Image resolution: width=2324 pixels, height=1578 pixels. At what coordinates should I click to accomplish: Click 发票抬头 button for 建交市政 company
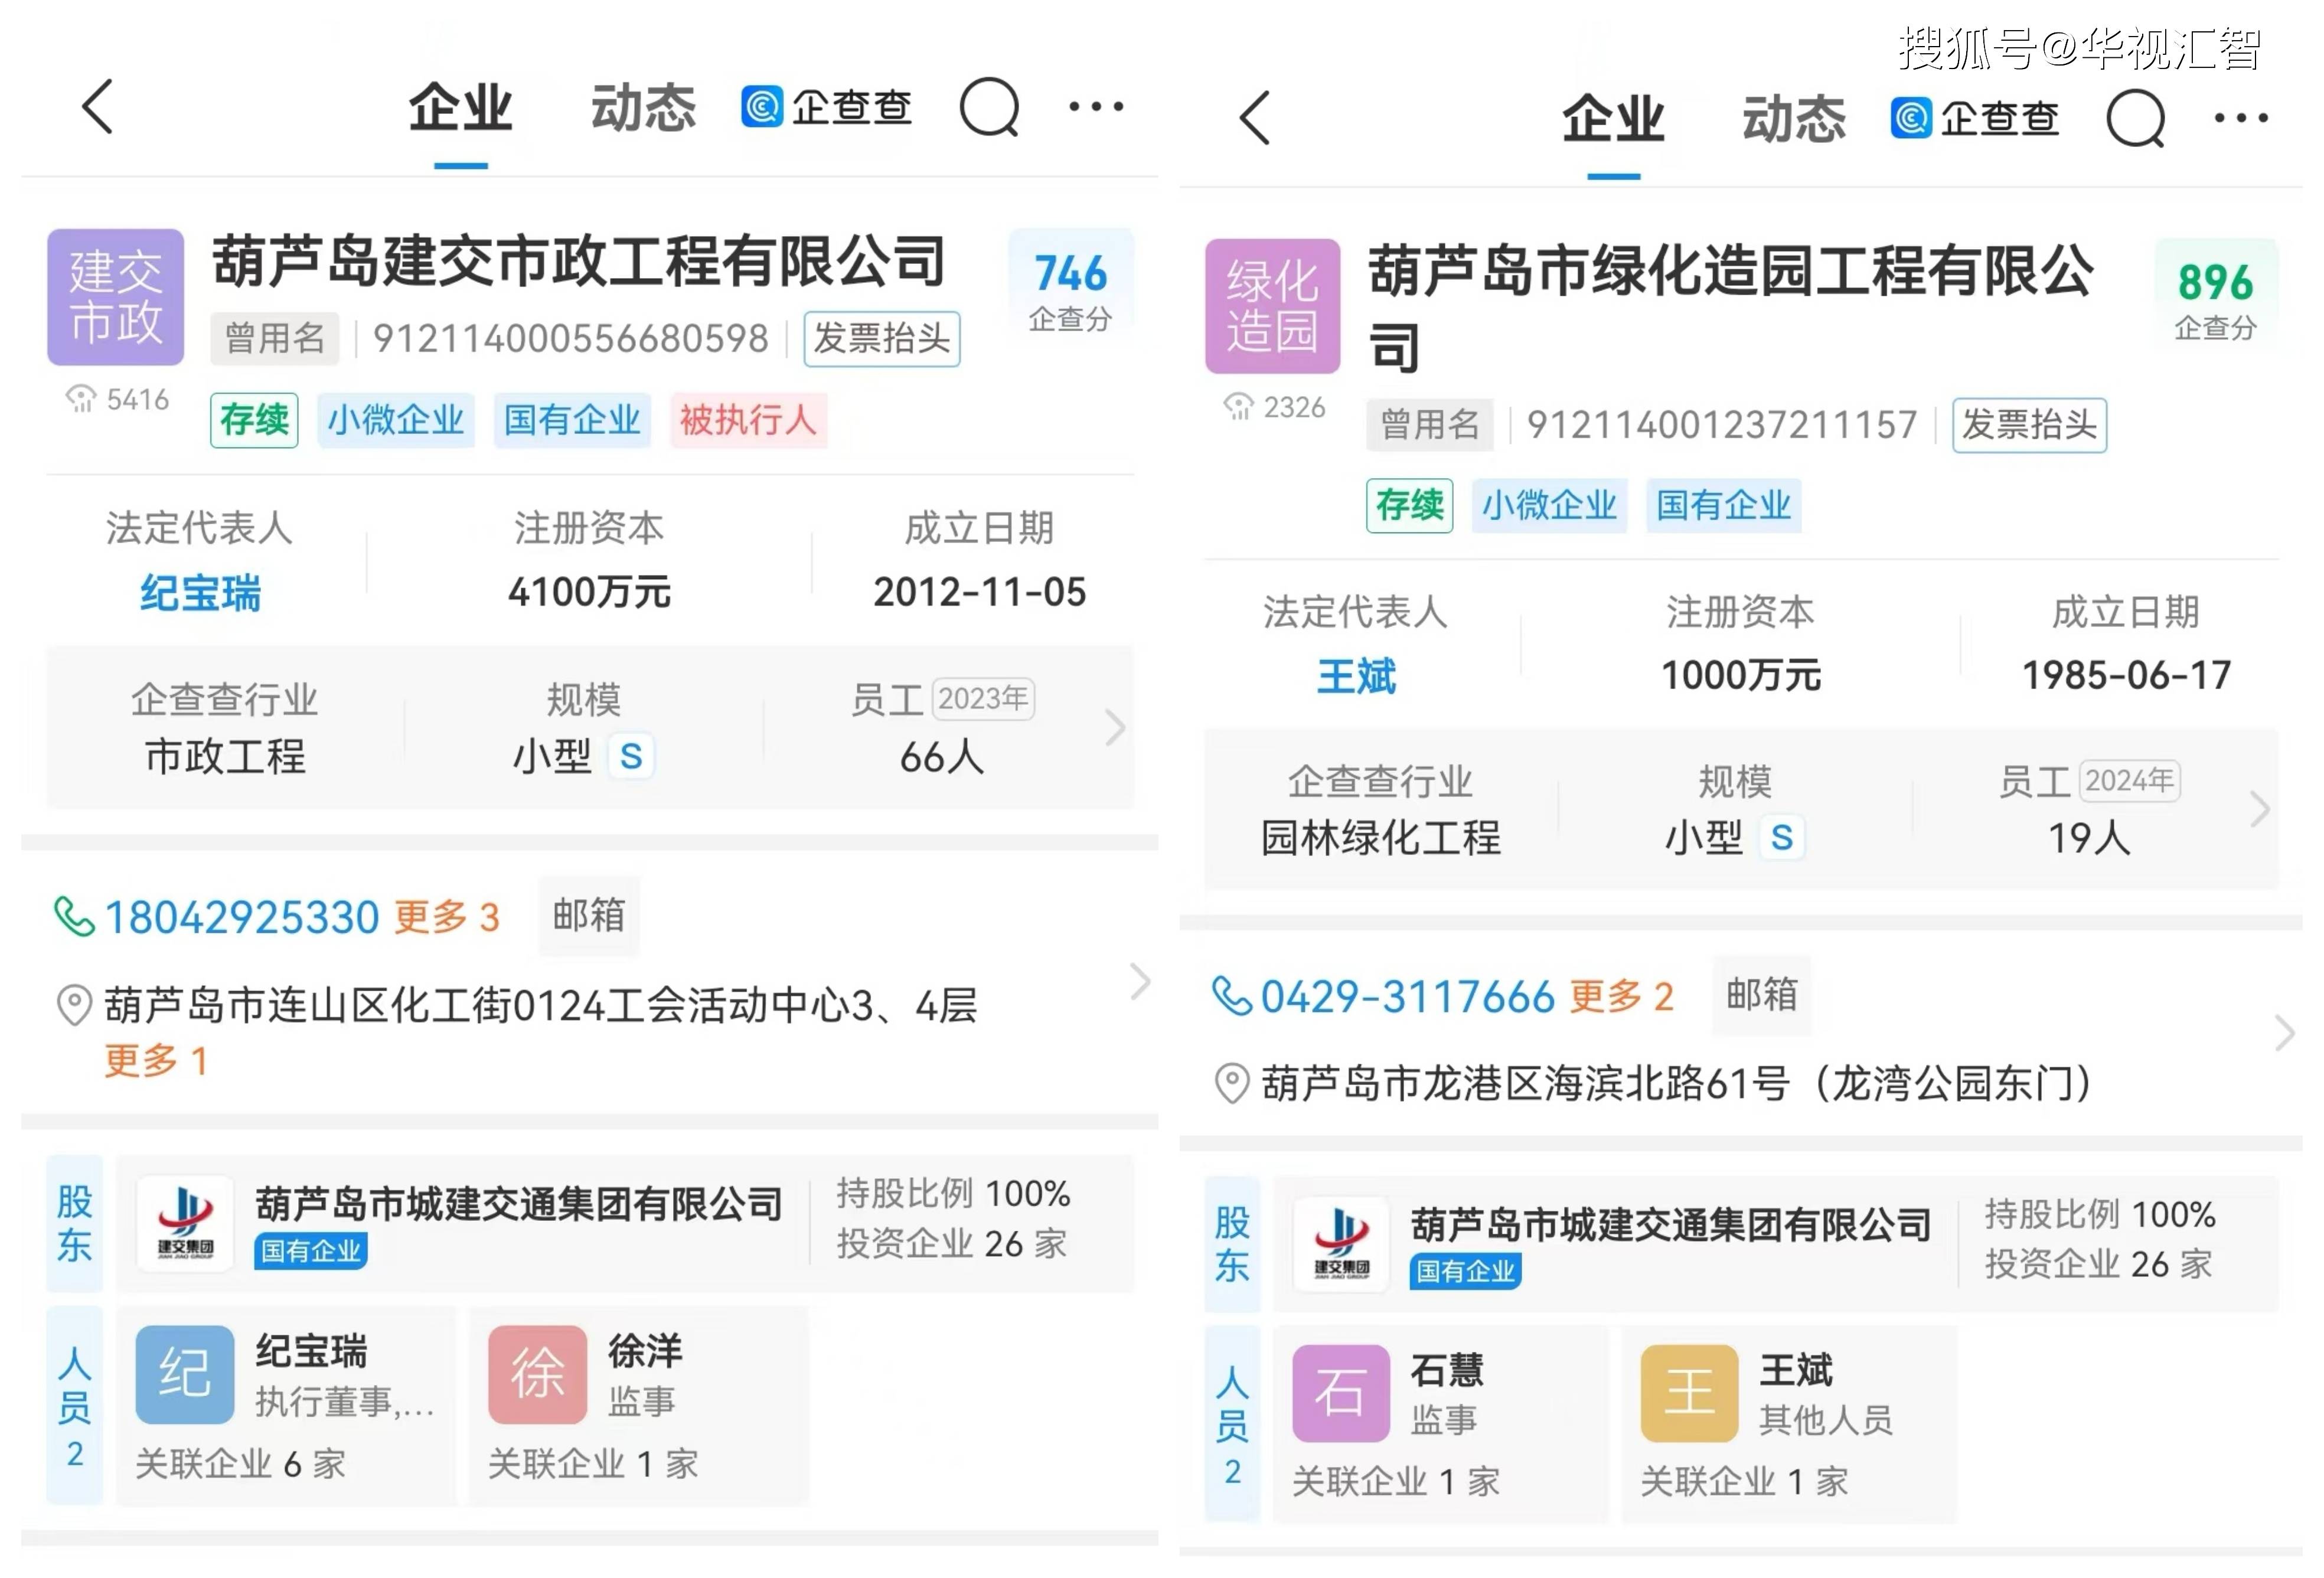882,339
